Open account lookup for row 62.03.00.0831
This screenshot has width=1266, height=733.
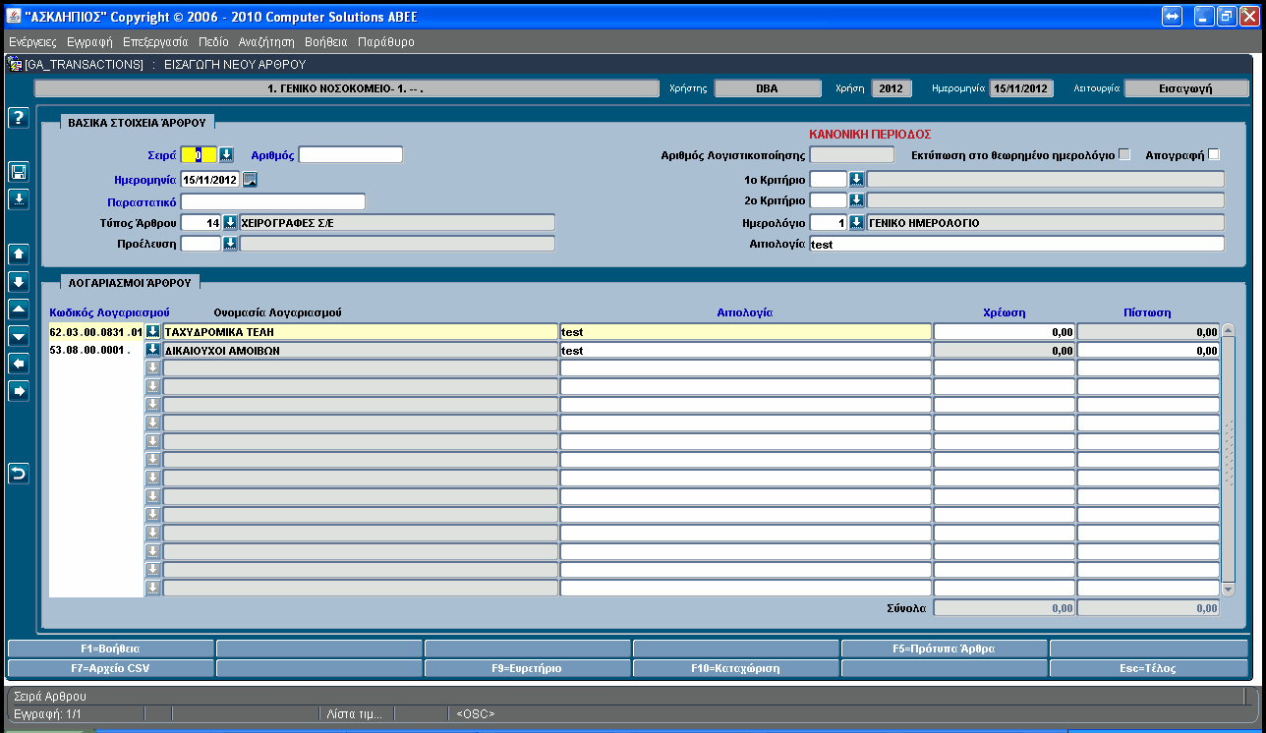(152, 331)
